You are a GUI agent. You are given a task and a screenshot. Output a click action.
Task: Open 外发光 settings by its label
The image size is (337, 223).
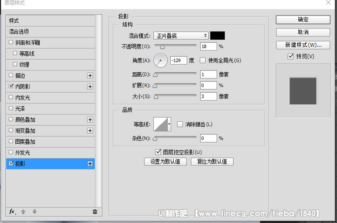point(23,152)
